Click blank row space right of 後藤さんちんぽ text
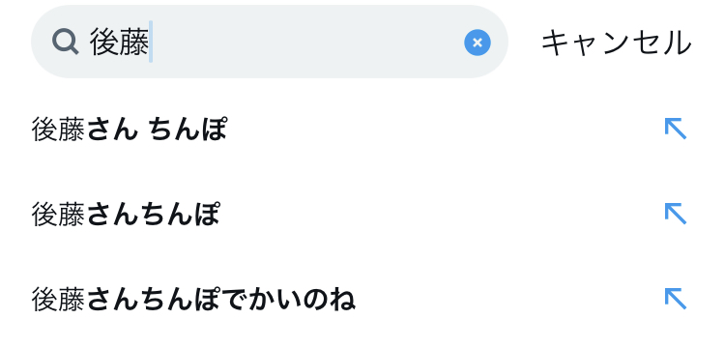The height and width of the screenshot is (348, 725). click(439, 215)
